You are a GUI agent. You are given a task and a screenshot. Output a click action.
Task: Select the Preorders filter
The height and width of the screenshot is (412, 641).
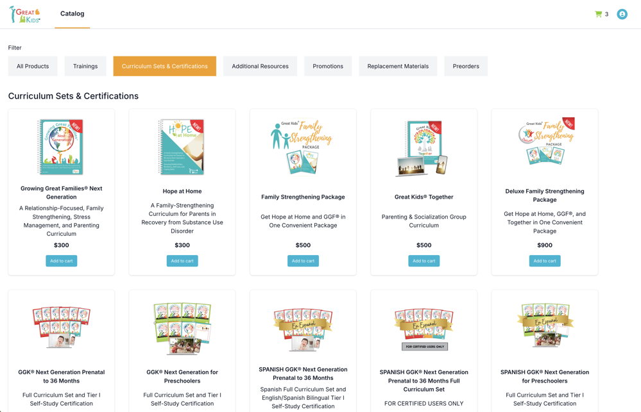click(466, 66)
